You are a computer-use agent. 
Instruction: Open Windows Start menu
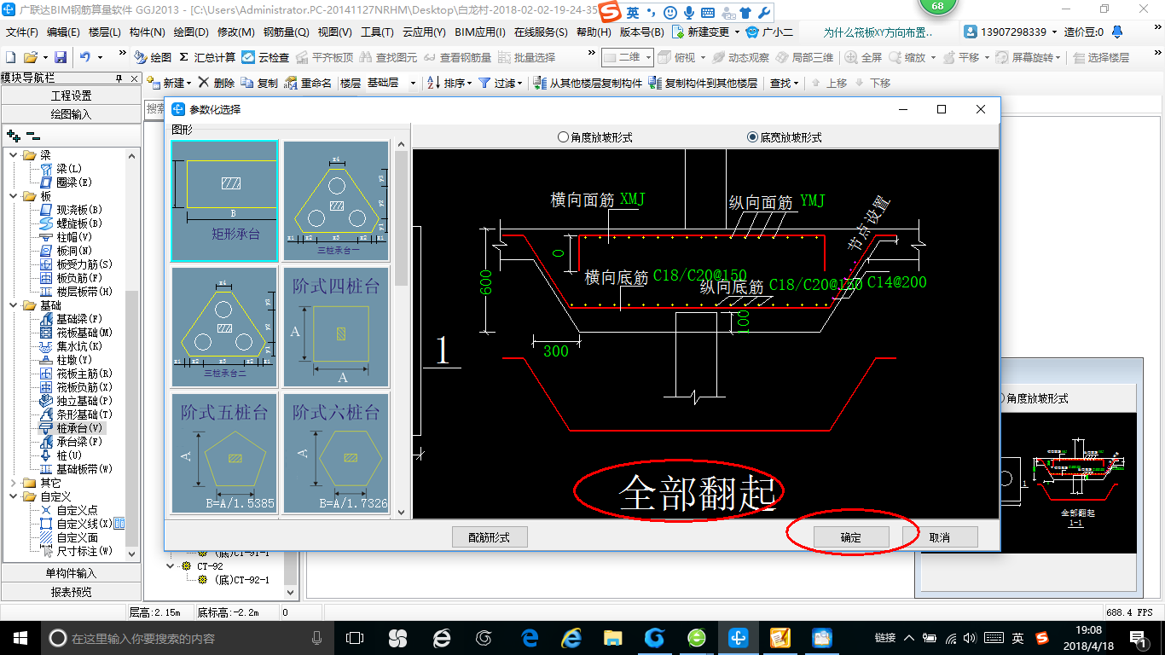click(x=20, y=638)
